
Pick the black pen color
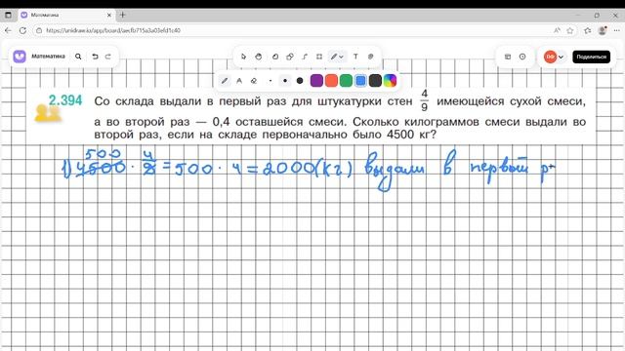point(375,81)
